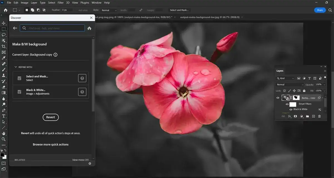Hide the Black & White smart filter

click(291, 109)
